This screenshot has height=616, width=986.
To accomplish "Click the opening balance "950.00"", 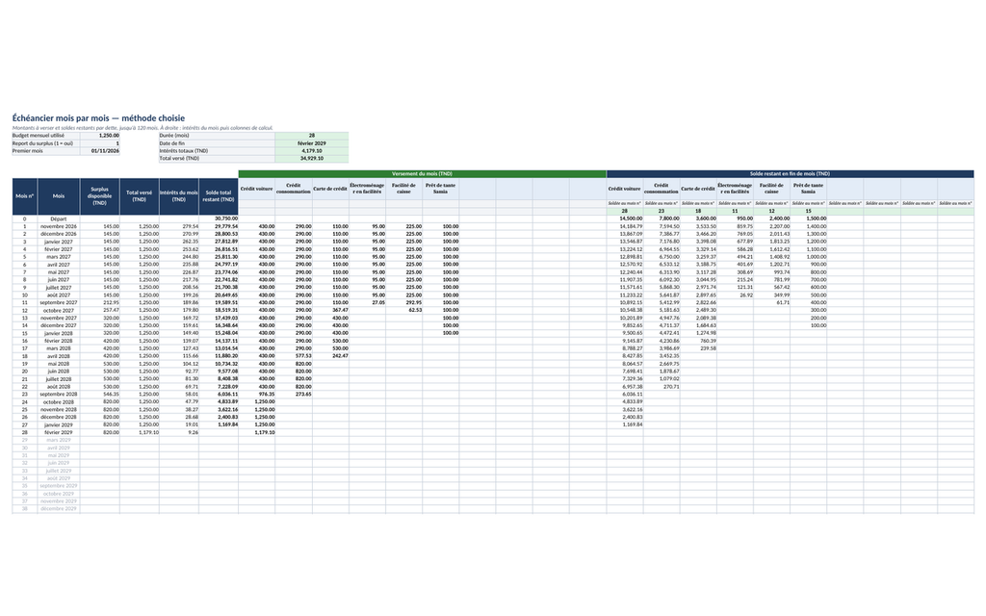I will 744,218.
